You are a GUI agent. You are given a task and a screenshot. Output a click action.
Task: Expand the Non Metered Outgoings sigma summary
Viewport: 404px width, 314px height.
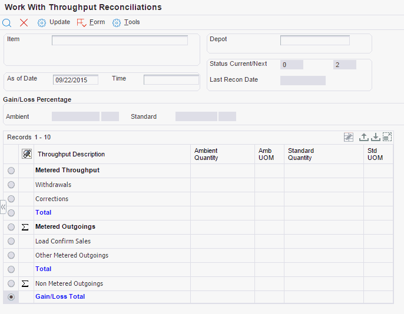(25, 283)
